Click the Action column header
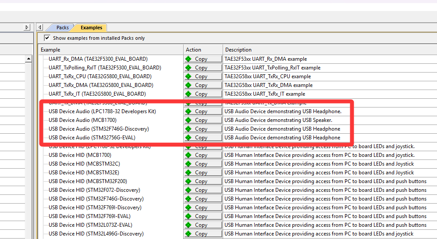Screen dimensions: 437x239 click(203, 50)
